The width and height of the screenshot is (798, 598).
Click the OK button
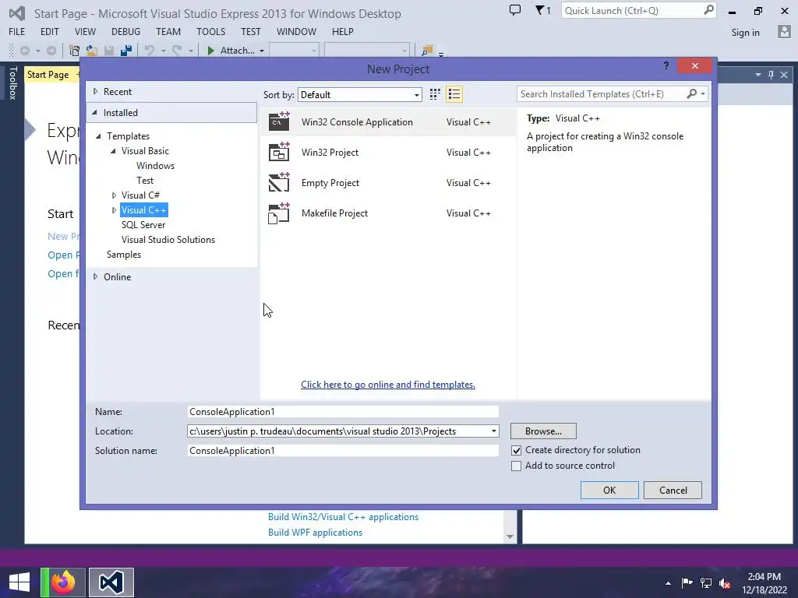(609, 491)
